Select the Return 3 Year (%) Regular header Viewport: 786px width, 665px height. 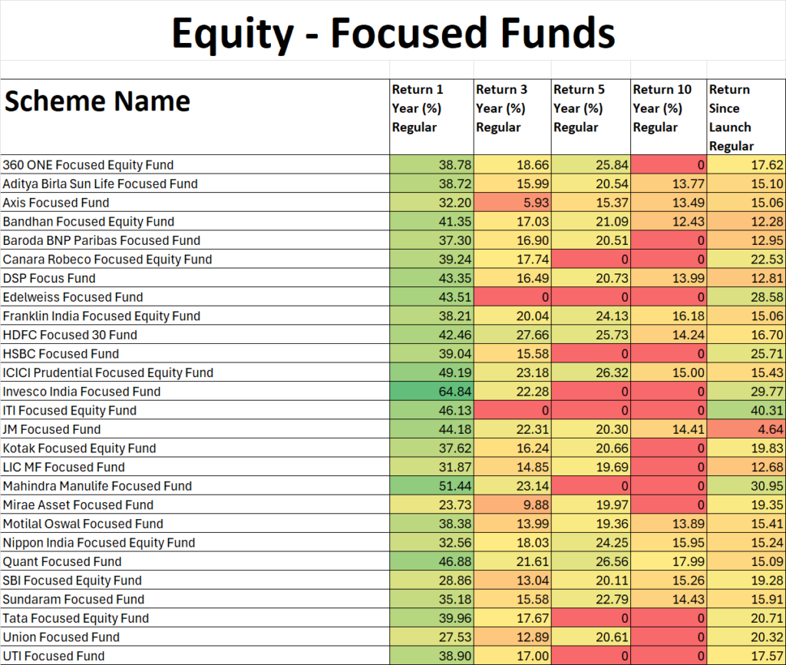point(512,117)
